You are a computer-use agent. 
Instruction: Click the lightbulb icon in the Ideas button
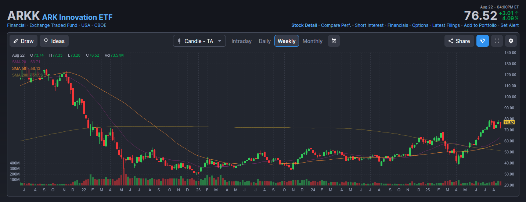[x=46, y=41]
